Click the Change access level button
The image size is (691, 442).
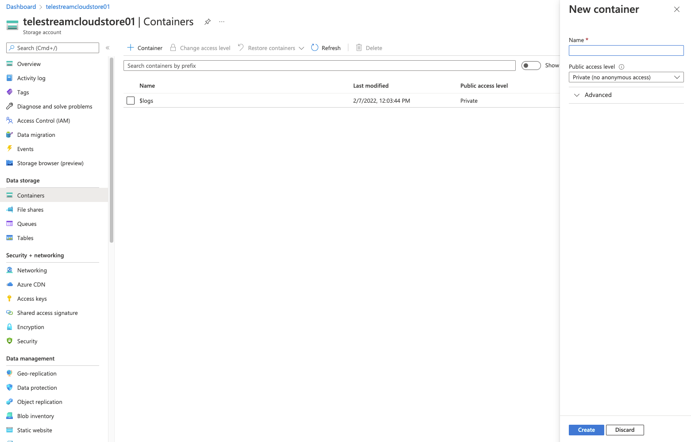(201, 48)
